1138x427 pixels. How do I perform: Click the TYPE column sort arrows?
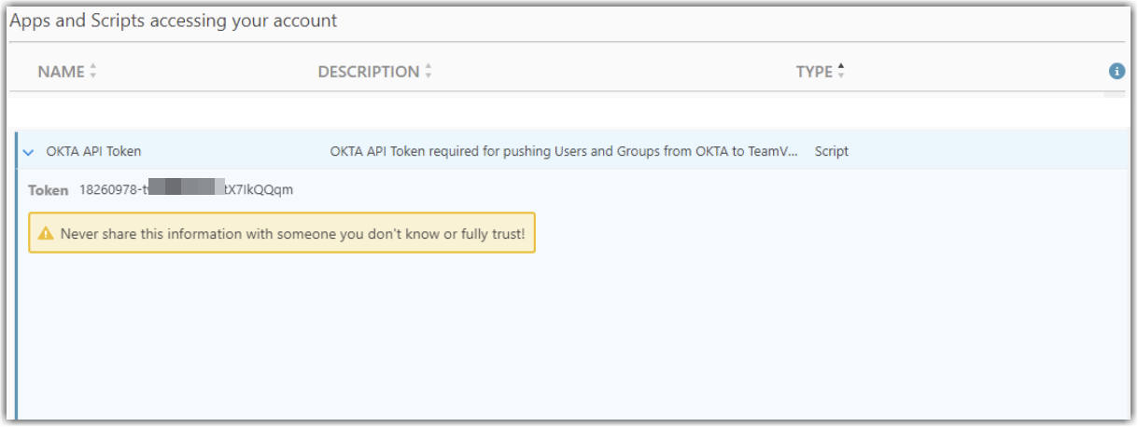[840, 72]
